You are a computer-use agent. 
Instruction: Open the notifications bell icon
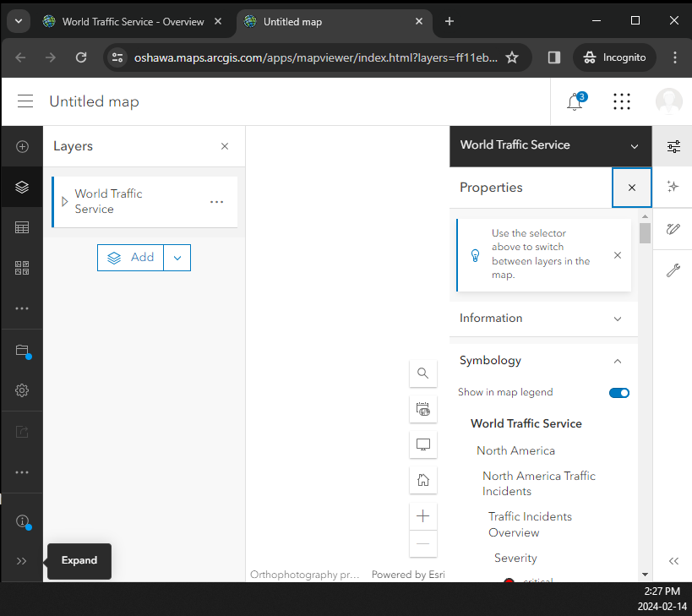click(575, 102)
